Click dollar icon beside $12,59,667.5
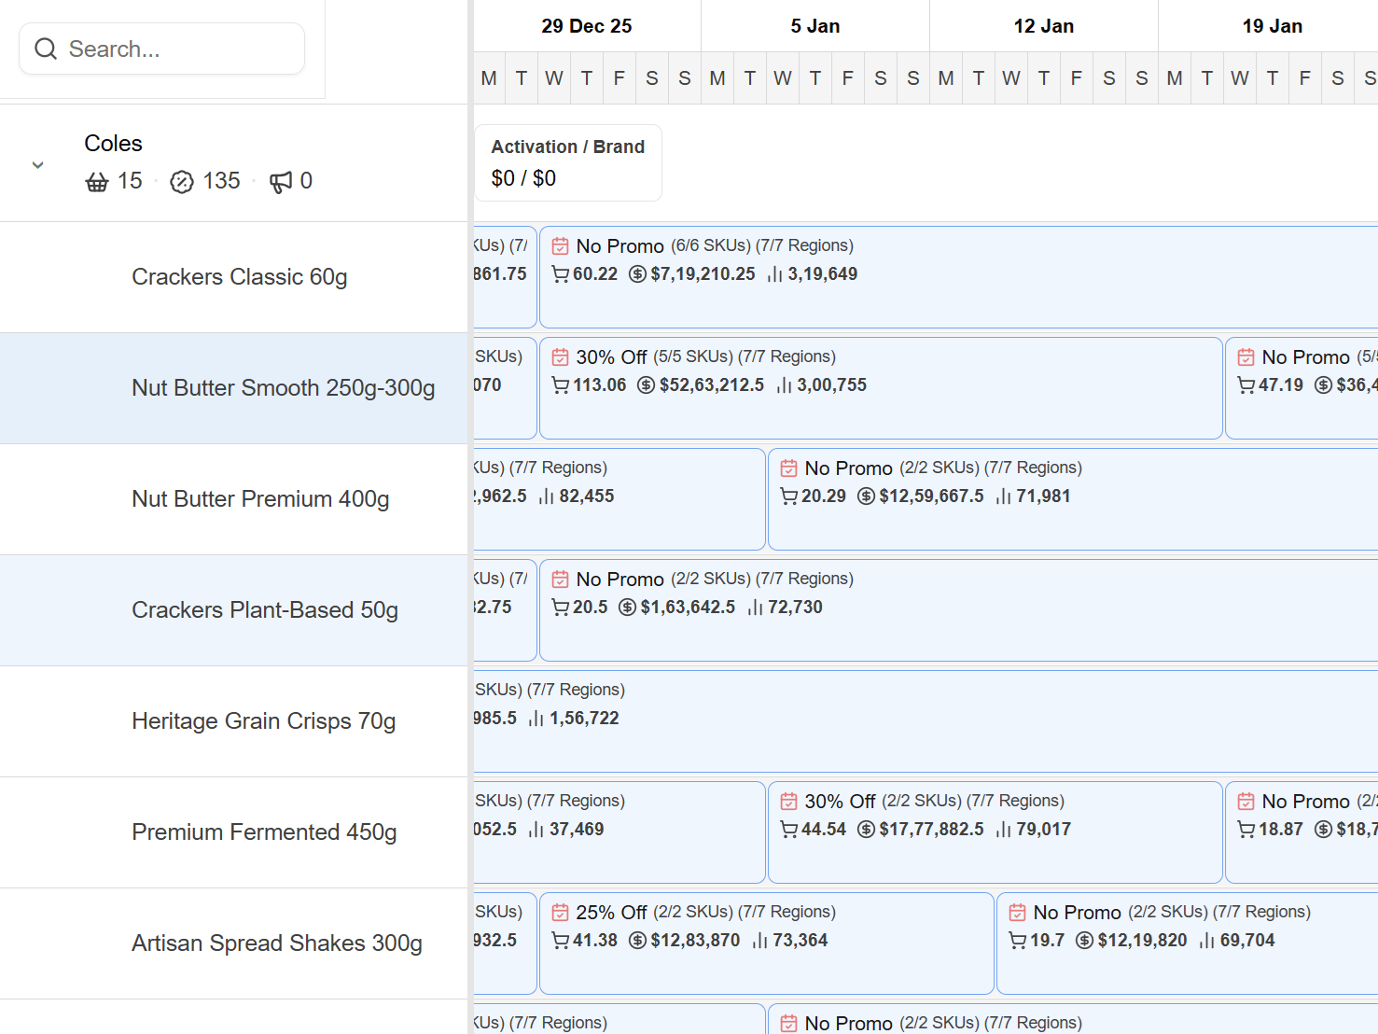The height and width of the screenshot is (1034, 1378). (867, 496)
